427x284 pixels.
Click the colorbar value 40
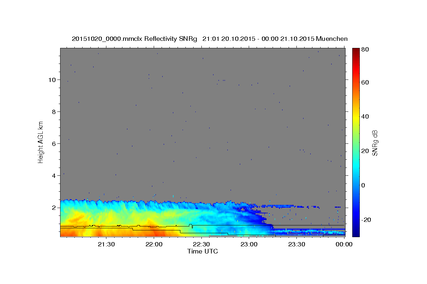(365, 116)
